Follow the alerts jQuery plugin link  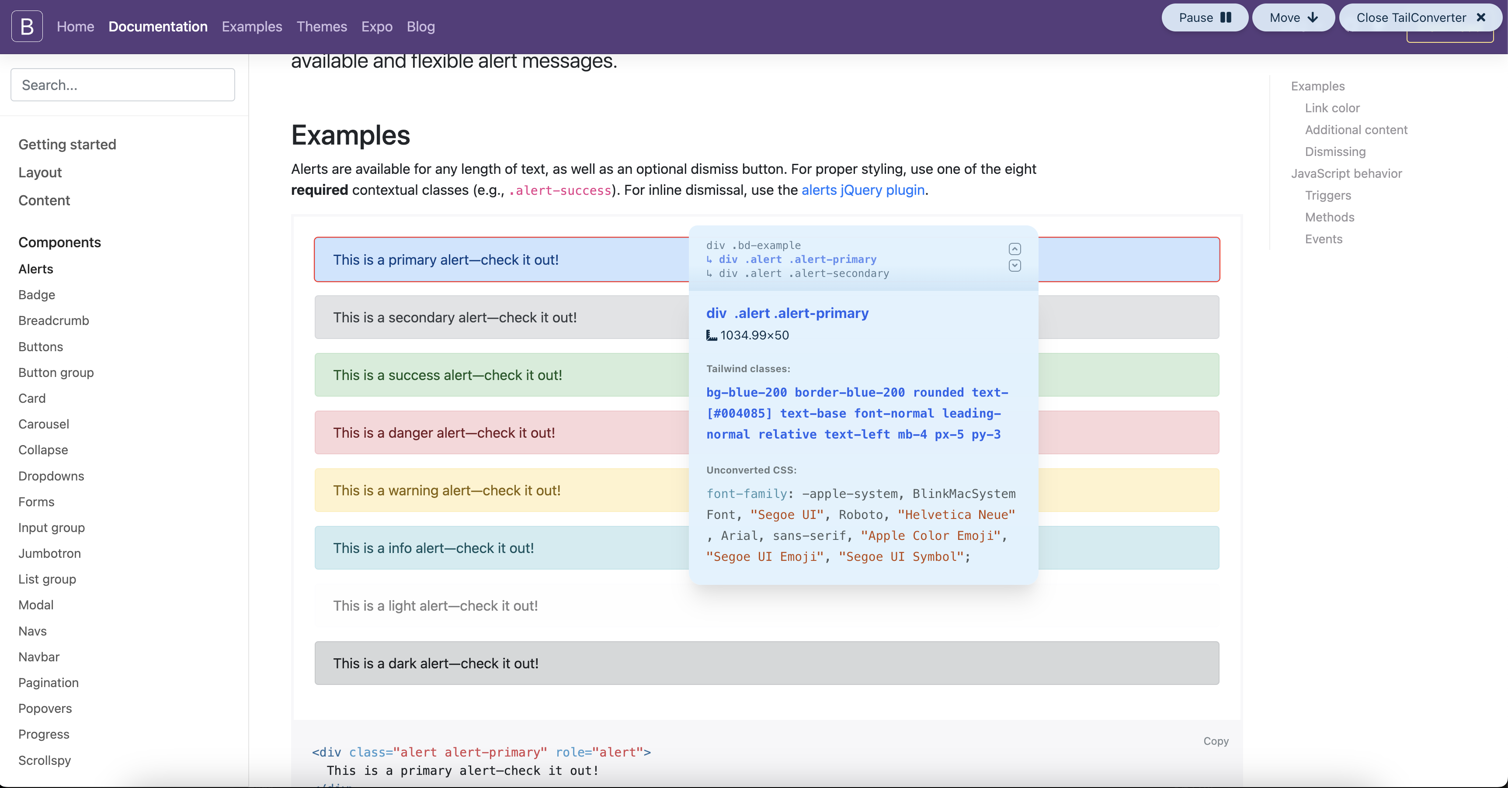coord(863,190)
